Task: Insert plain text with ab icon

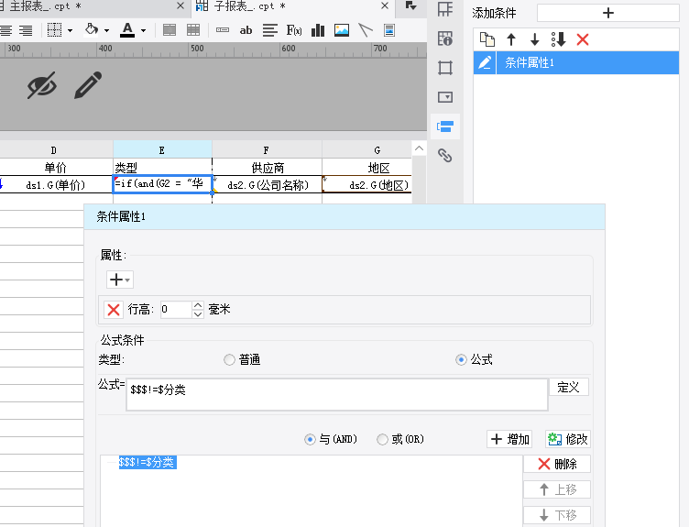Action: point(246,30)
